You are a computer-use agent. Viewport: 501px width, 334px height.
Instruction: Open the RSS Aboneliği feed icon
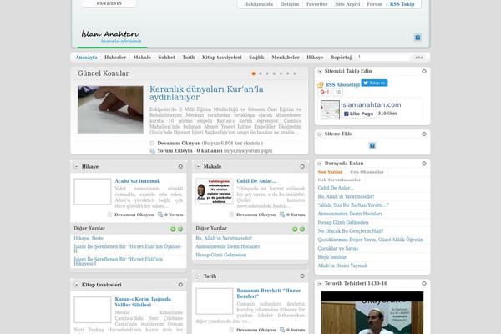[321, 84]
